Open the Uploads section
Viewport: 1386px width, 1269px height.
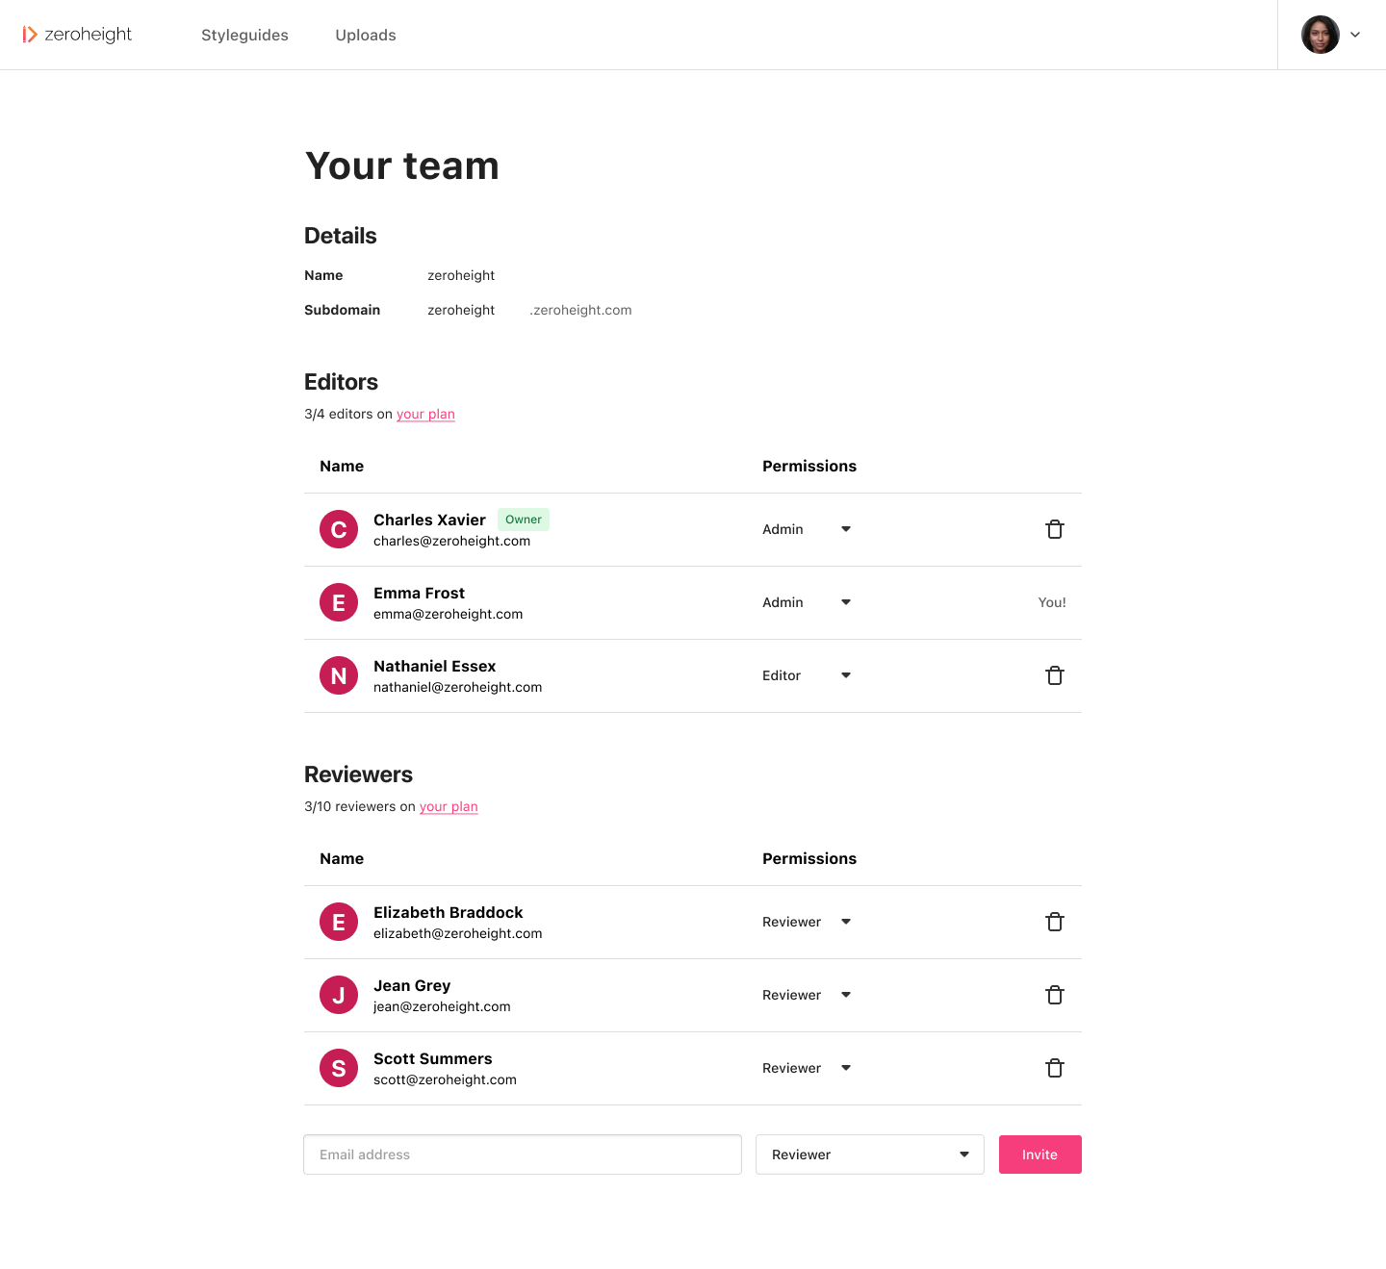coord(365,35)
